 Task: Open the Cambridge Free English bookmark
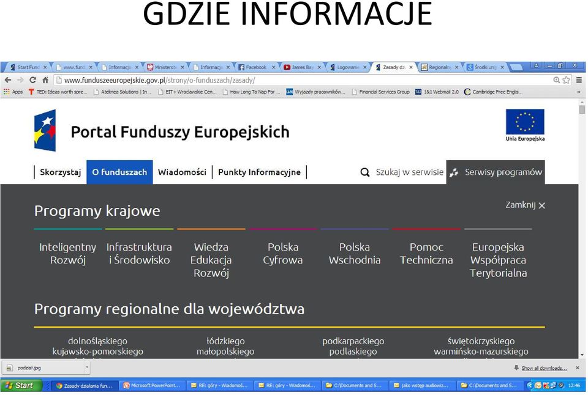click(493, 92)
